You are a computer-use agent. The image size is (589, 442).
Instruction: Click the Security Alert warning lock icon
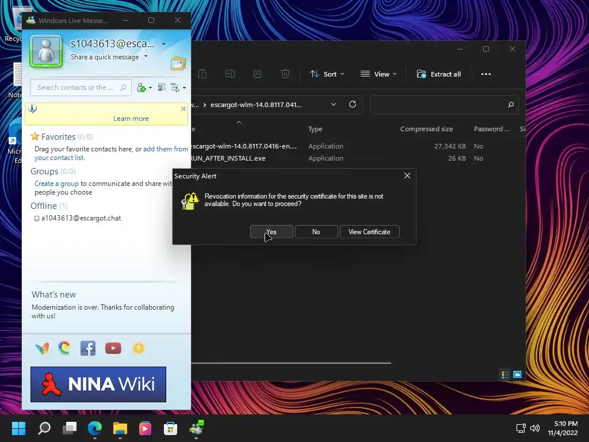pos(190,201)
